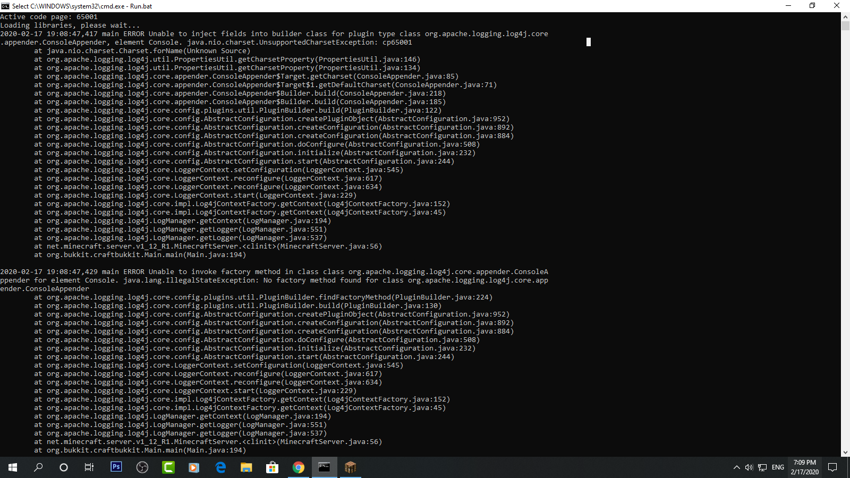Image resolution: width=850 pixels, height=478 pixels.
Task: Launch Microsoft Edge from the taskbar
Action: coord(220,467)
